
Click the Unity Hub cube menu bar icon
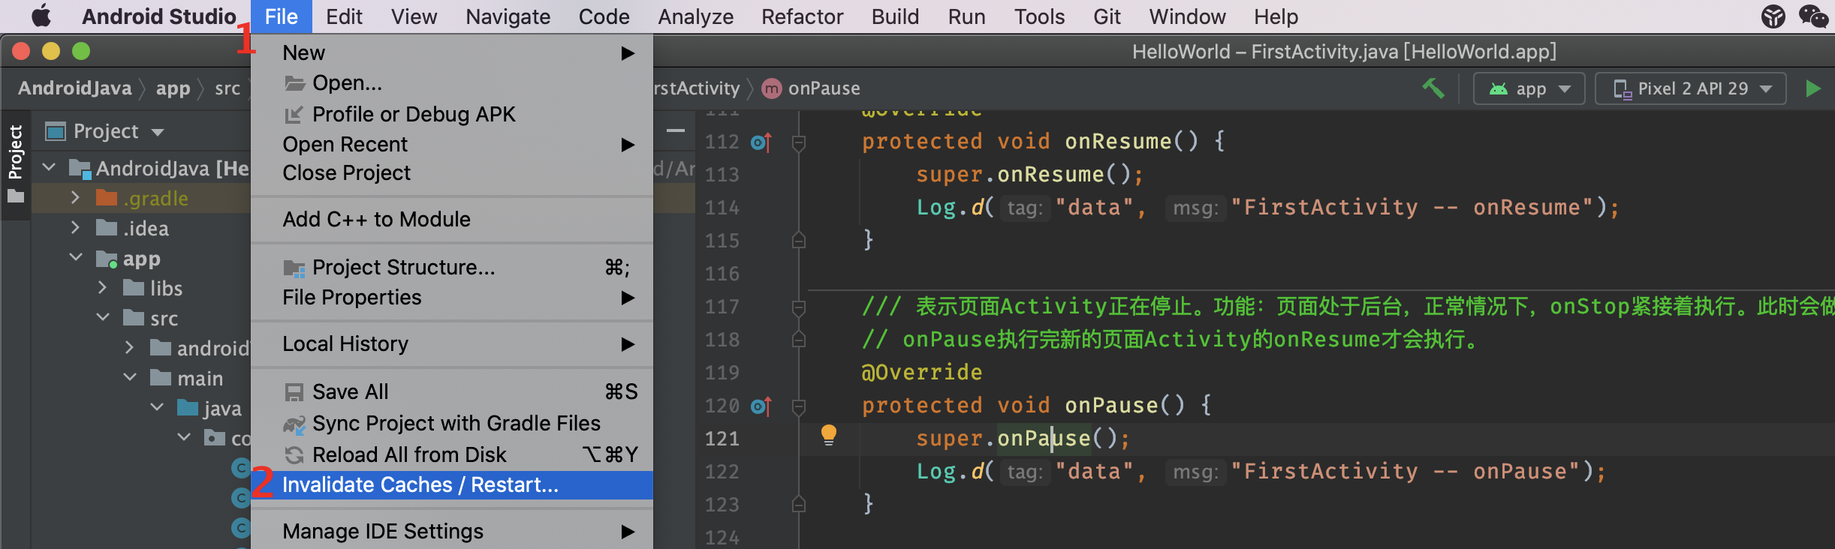point(1773,16)
